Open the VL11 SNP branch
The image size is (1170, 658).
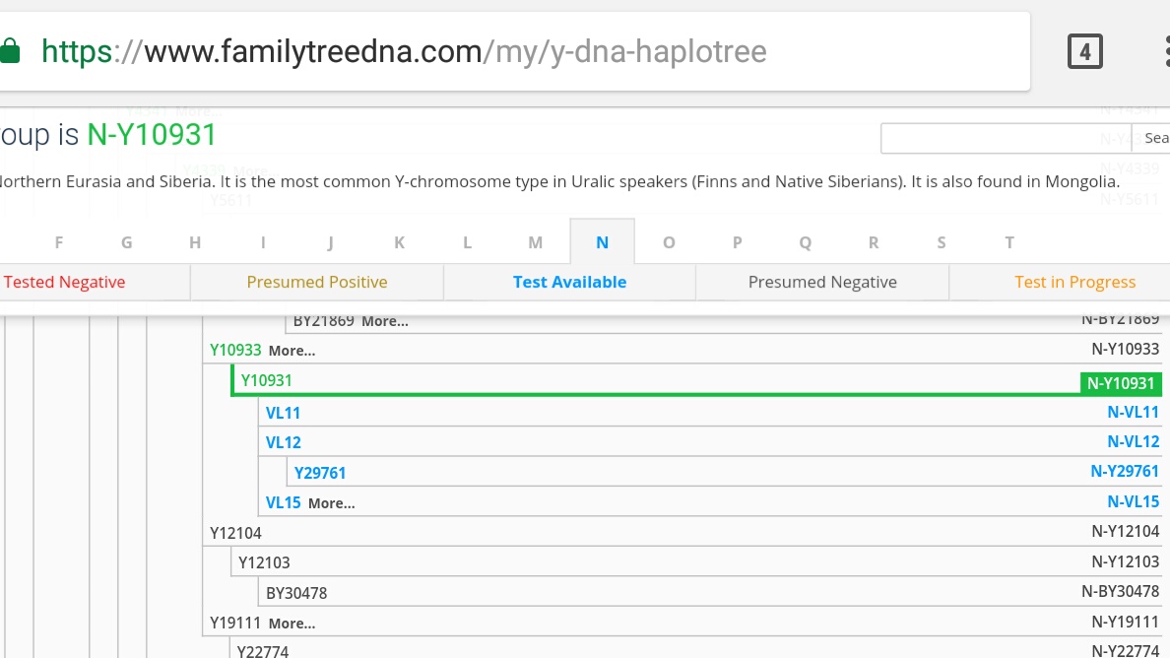[x=283, y=413]
